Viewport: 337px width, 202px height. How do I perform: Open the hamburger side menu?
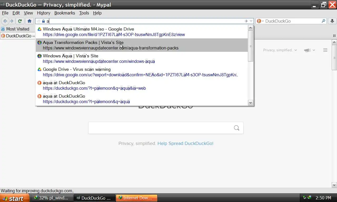pos(325,50)
